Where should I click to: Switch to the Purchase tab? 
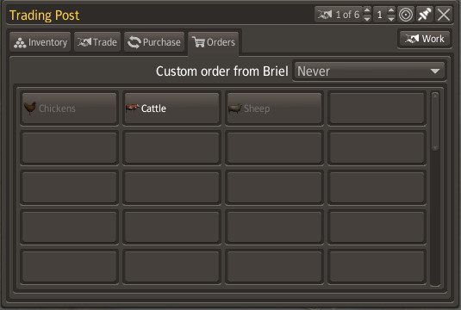point(154,42)
